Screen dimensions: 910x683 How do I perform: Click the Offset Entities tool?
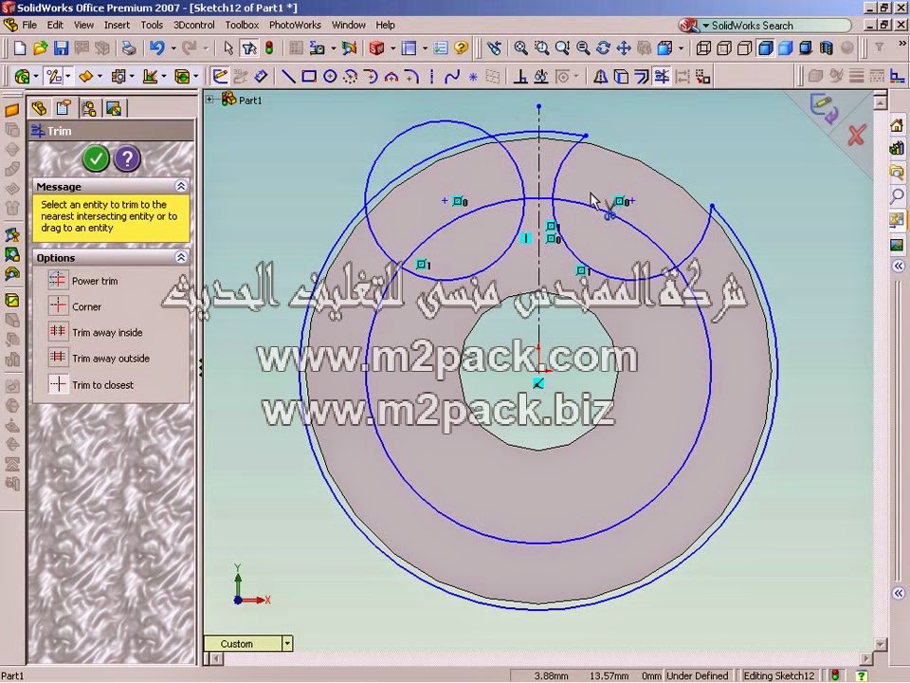(x=642, y=77)
